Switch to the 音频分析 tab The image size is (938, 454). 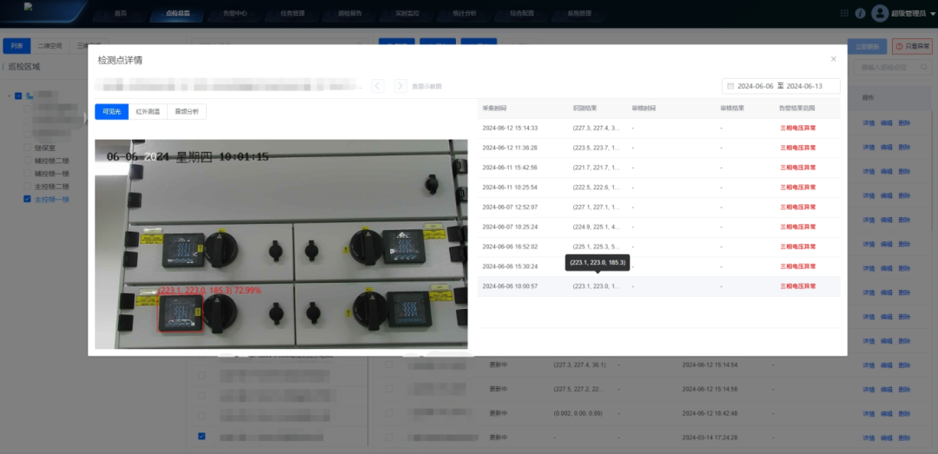[x=187, y=111]
